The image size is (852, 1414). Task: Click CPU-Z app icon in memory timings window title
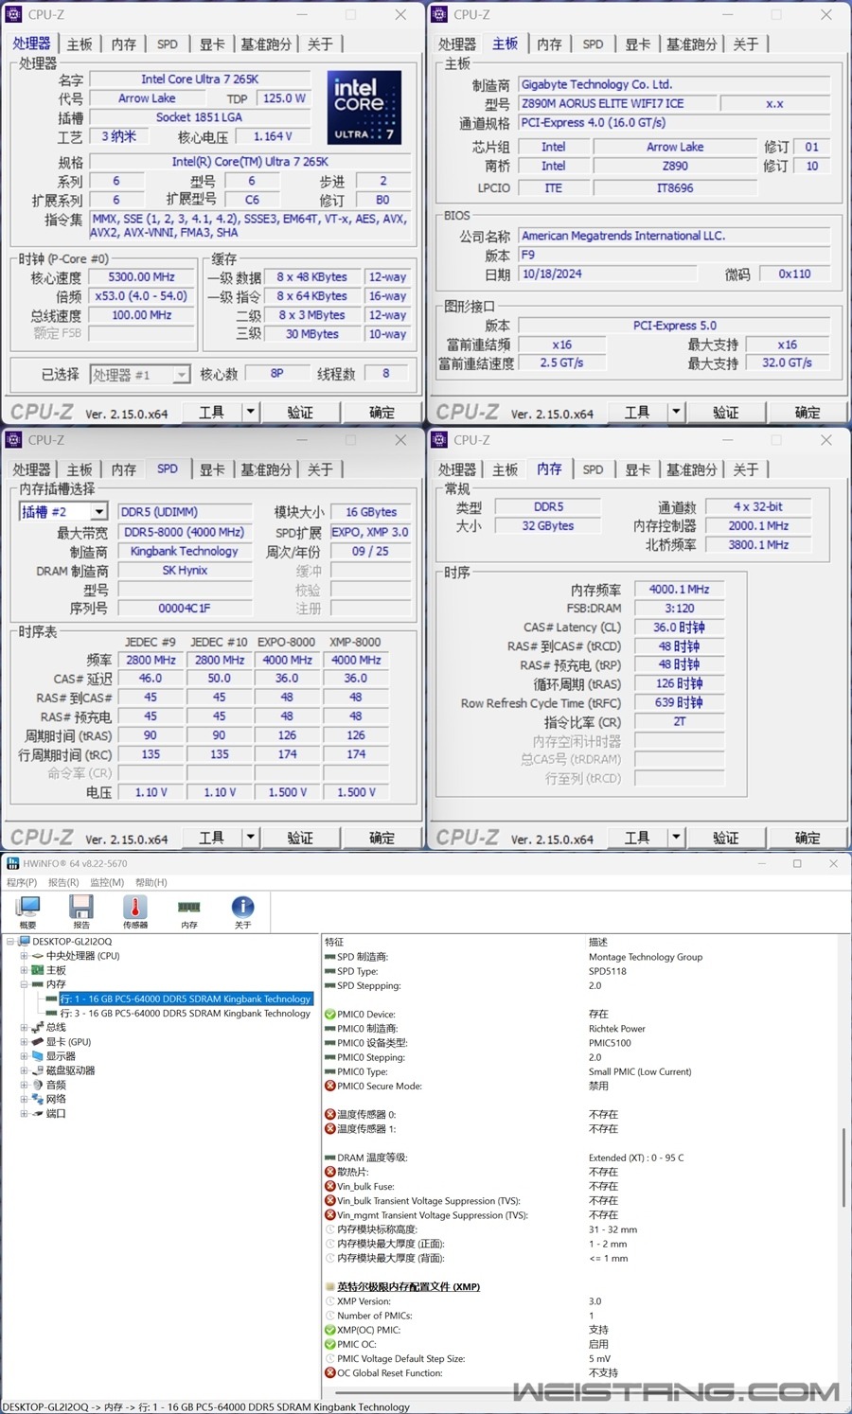439,440
